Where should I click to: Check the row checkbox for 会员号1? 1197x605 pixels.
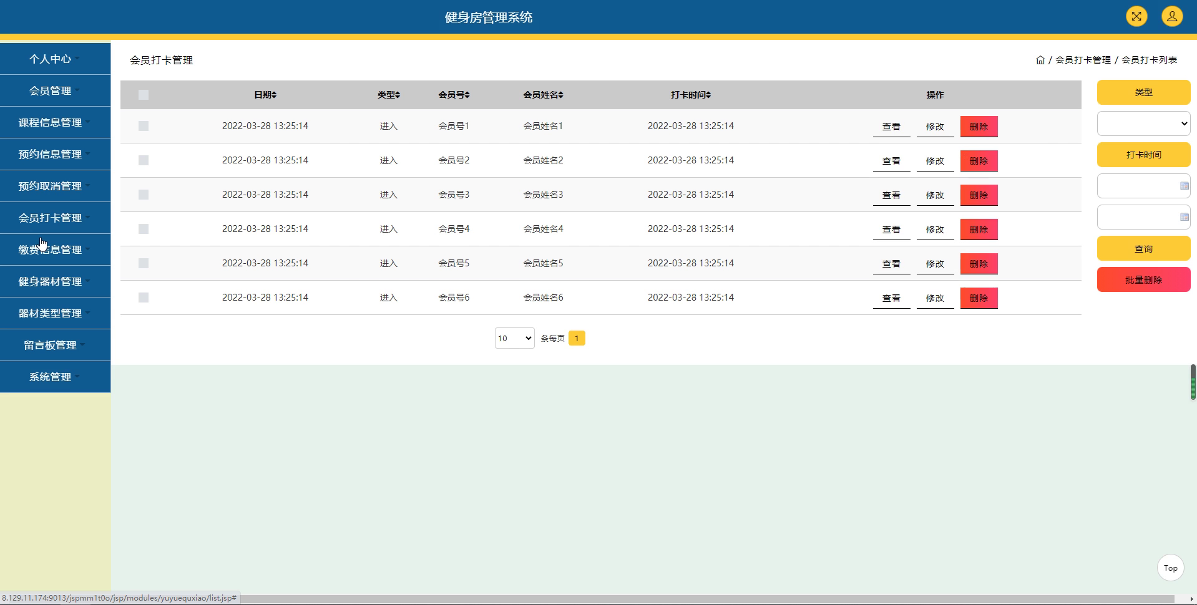pos(144,126)
